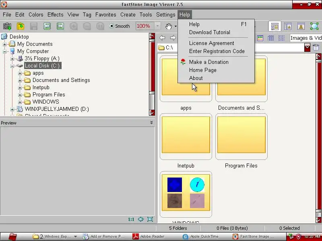The image size is (322, 241).
Task: Click the 1:1 actual size preview button
Action: coord(131,219)
